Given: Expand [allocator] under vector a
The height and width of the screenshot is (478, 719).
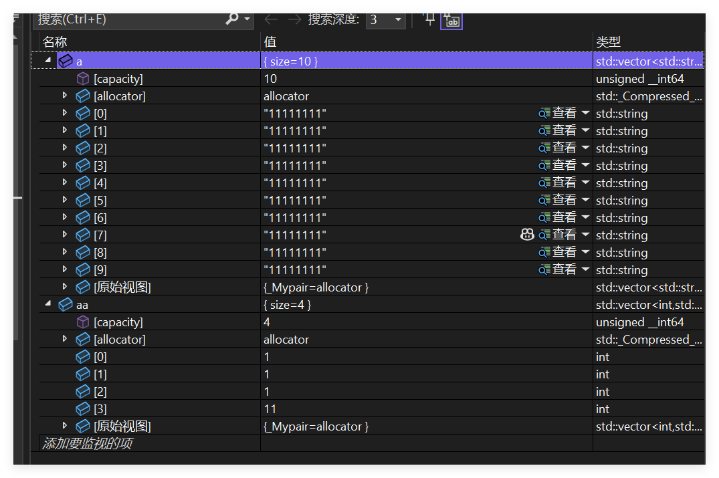Looking at the screenshot, I should coord(64,96).
